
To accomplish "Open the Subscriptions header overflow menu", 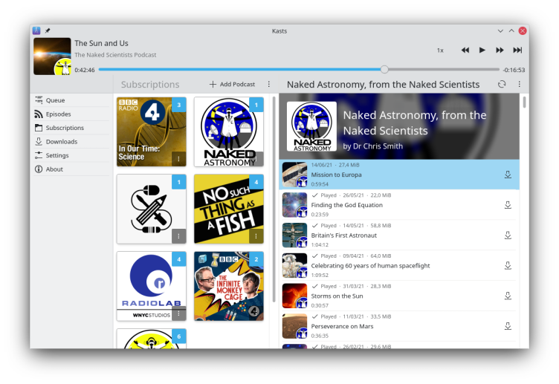I will coord(269,85).
